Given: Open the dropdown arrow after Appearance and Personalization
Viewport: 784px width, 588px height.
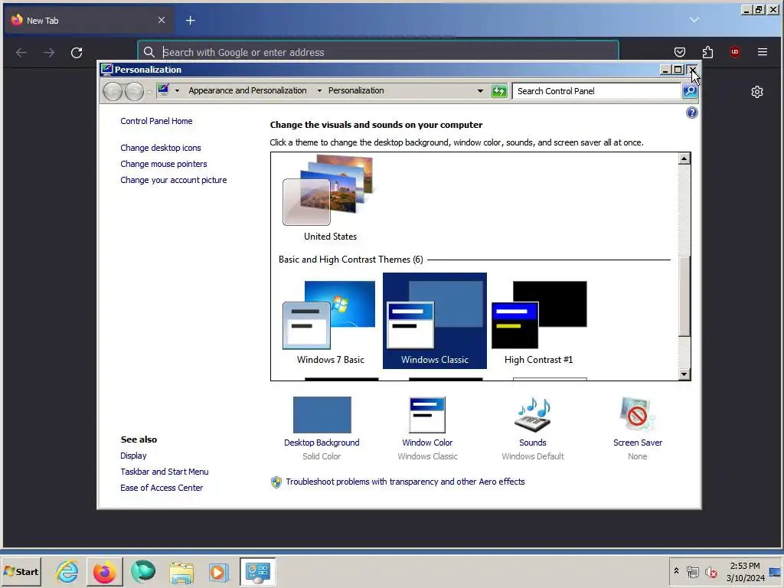Looking at the screenshot, I should tap(319, 90).
